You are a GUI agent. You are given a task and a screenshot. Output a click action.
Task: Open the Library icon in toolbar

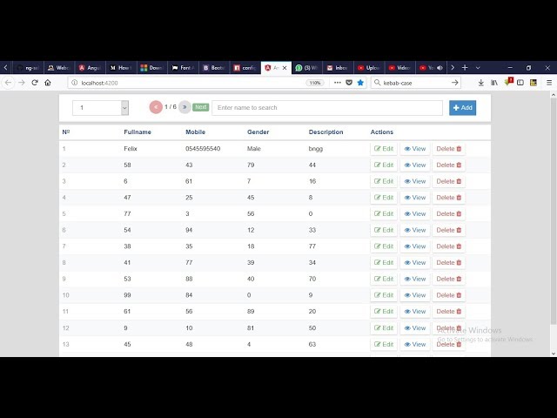pos(494,83)
